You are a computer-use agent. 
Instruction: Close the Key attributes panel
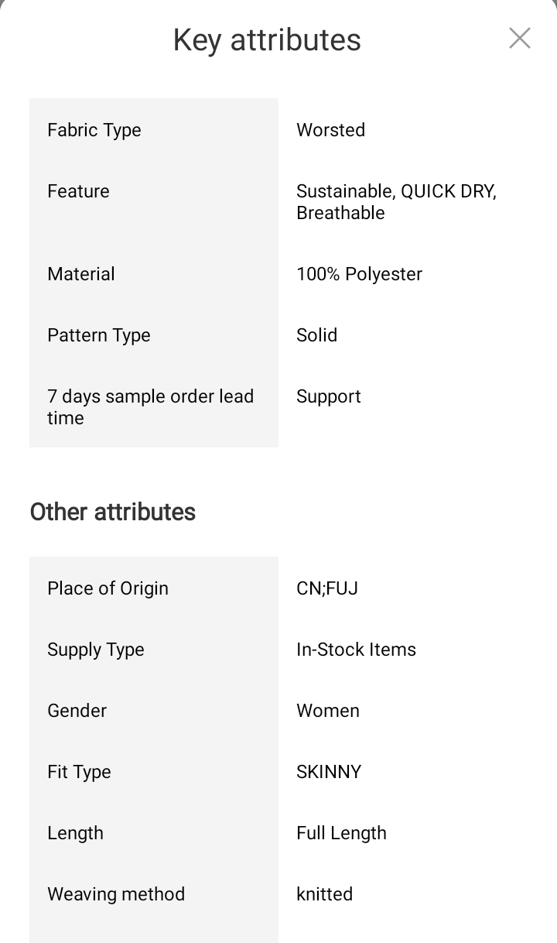point(519,38)
